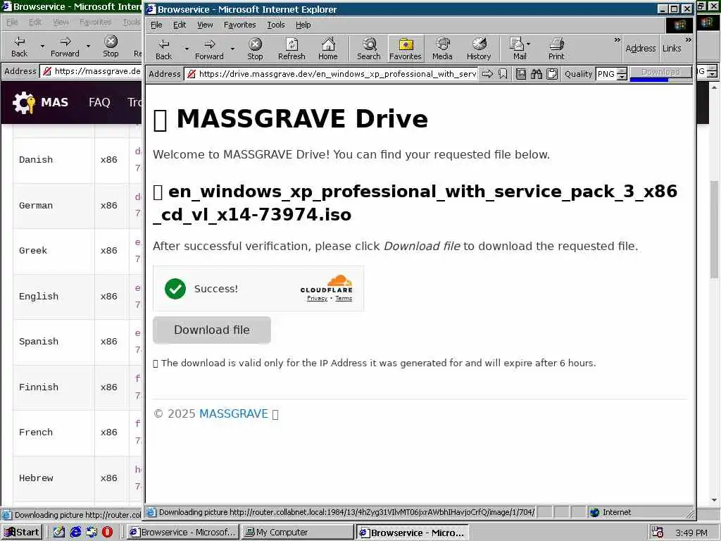Click the Start button
This screenshot has height=541, width=721.
(x=22, y=533)
